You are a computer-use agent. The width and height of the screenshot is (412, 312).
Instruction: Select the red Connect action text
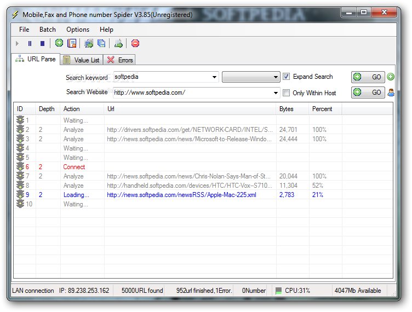point(74,167)
